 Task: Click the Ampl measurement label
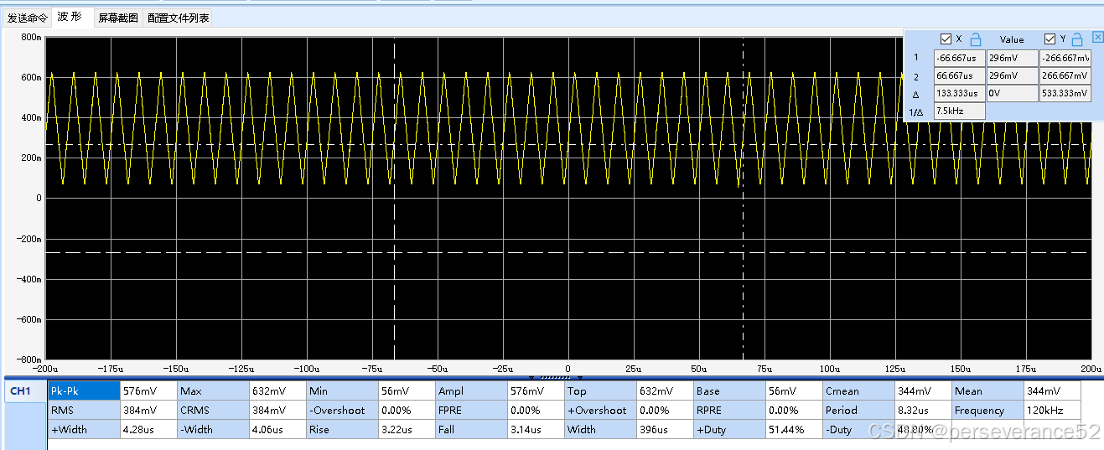tap(472, 391)
